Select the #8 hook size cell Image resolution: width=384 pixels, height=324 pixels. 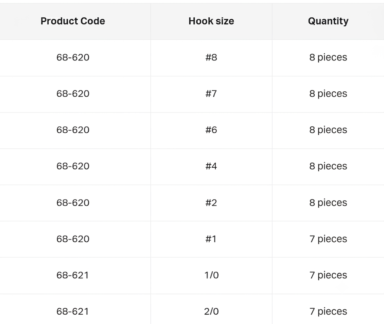(211, 58)
